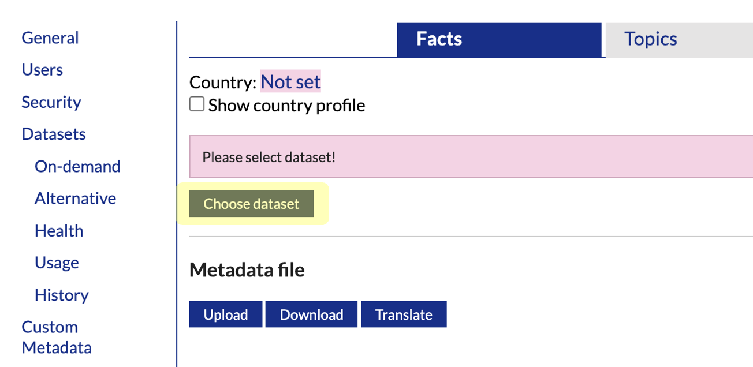This screenshot has height=367, width=753.
Task: Open the On-demand datasets subsection
Action: (77, 166)
